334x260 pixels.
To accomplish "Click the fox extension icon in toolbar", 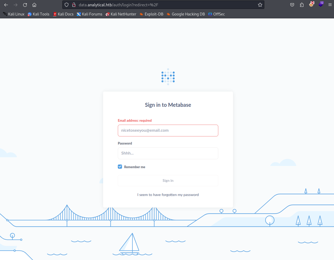I will click(311, 4).
